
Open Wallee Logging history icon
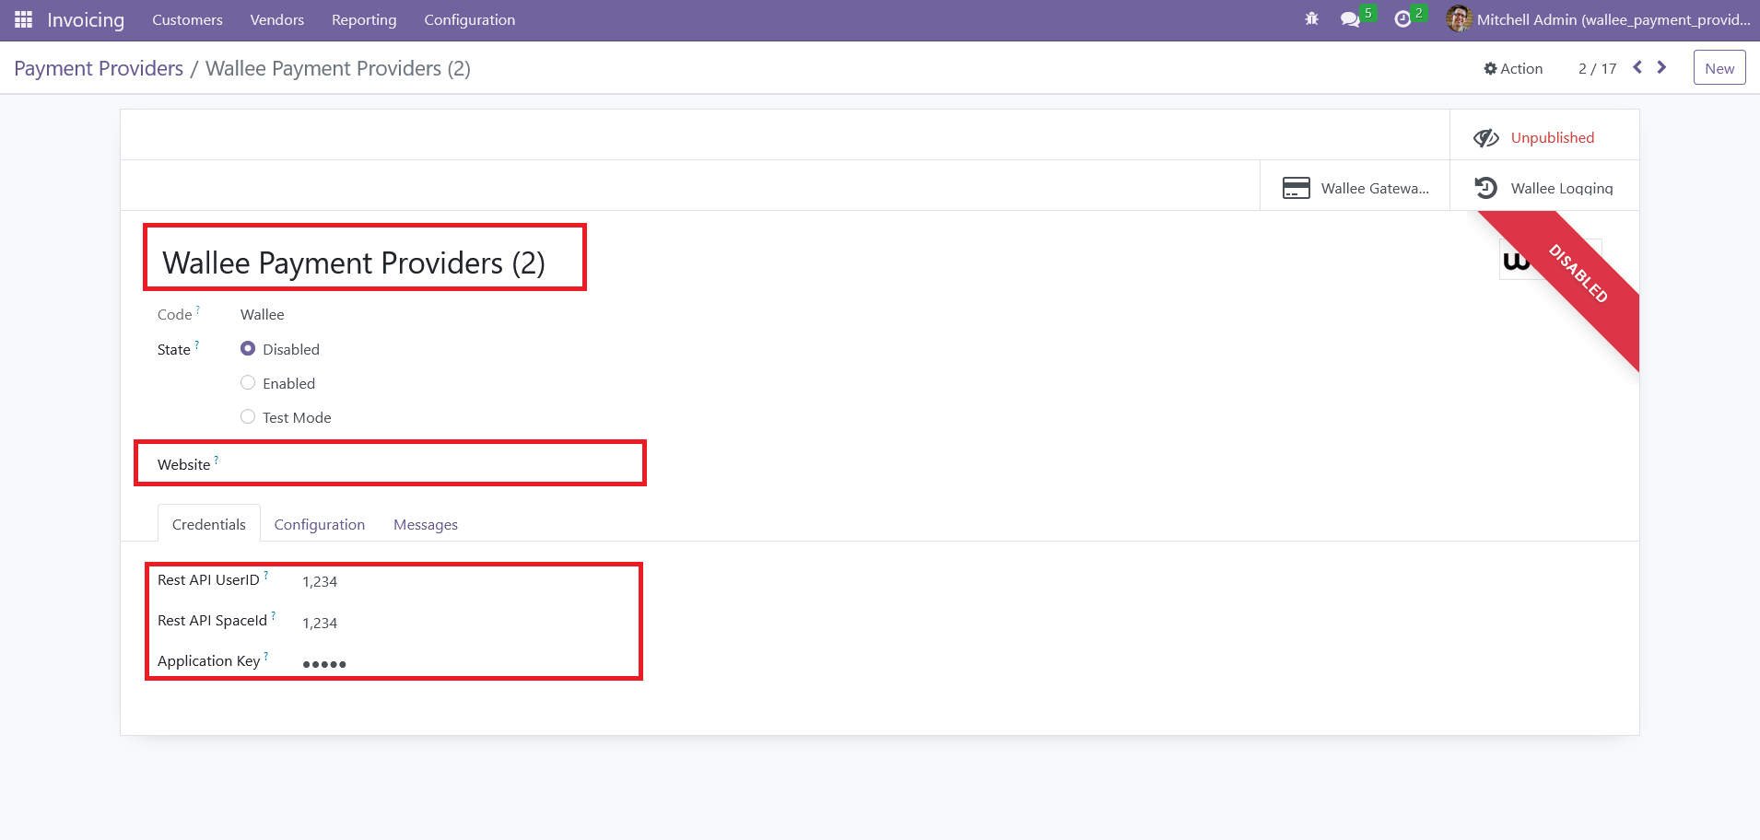(1485, 188)
